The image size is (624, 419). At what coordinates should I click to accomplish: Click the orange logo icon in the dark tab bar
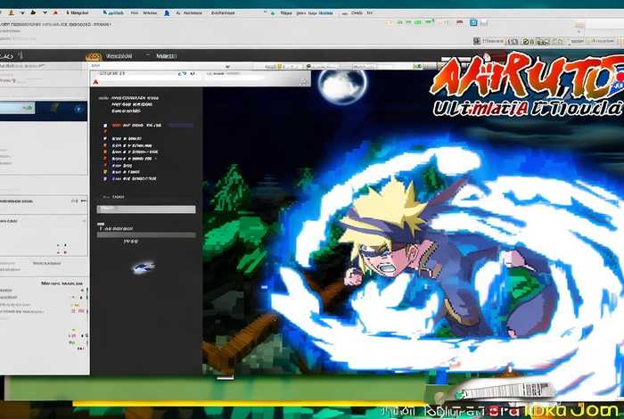[94, 55]
